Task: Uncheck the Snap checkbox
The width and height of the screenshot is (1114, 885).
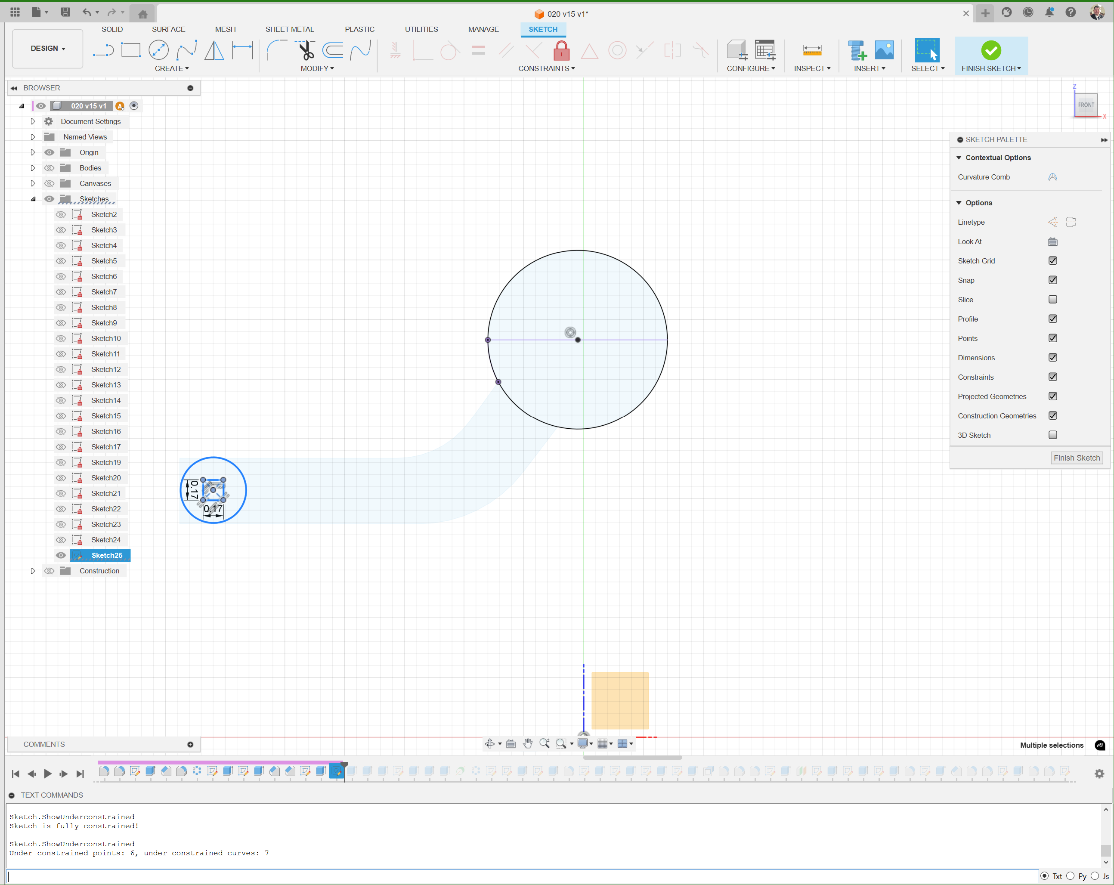Action: 1052,280
